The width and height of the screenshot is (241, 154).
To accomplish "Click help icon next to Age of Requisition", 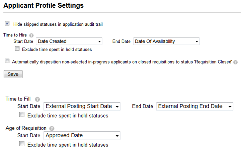I will [52, 128].
